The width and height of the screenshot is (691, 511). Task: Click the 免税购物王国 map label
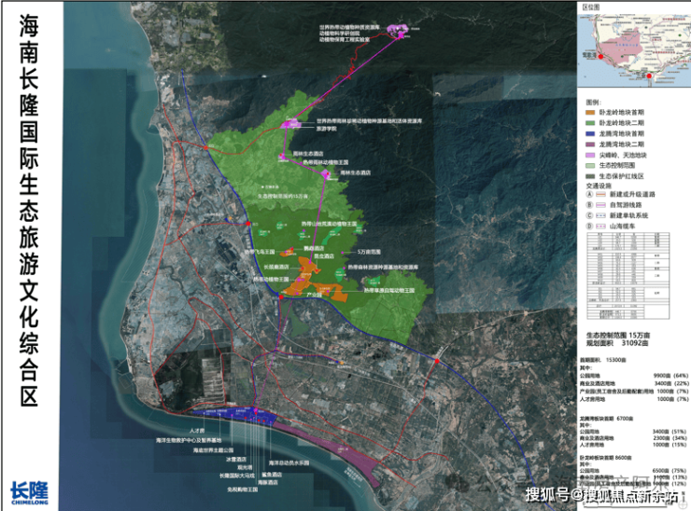[242, 490]
